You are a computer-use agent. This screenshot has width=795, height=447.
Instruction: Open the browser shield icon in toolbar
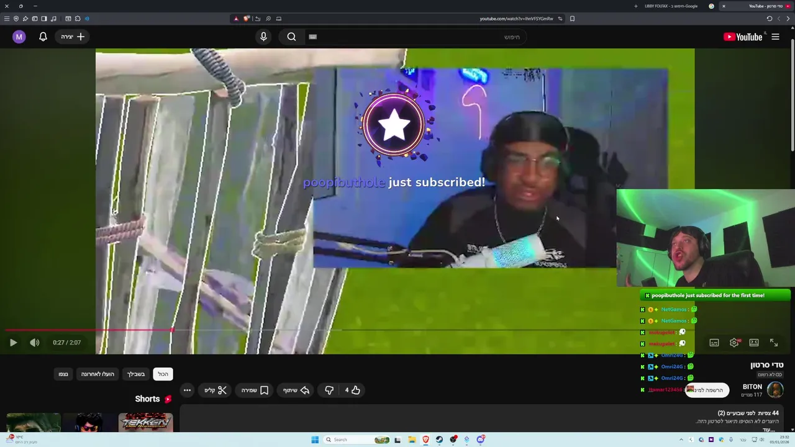pyautogui.click(x=16, y=19)
